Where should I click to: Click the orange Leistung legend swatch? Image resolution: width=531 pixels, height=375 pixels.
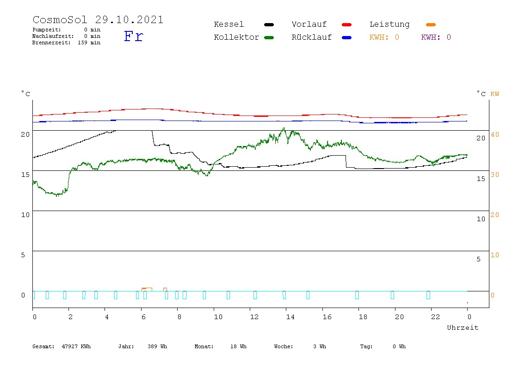431,24
